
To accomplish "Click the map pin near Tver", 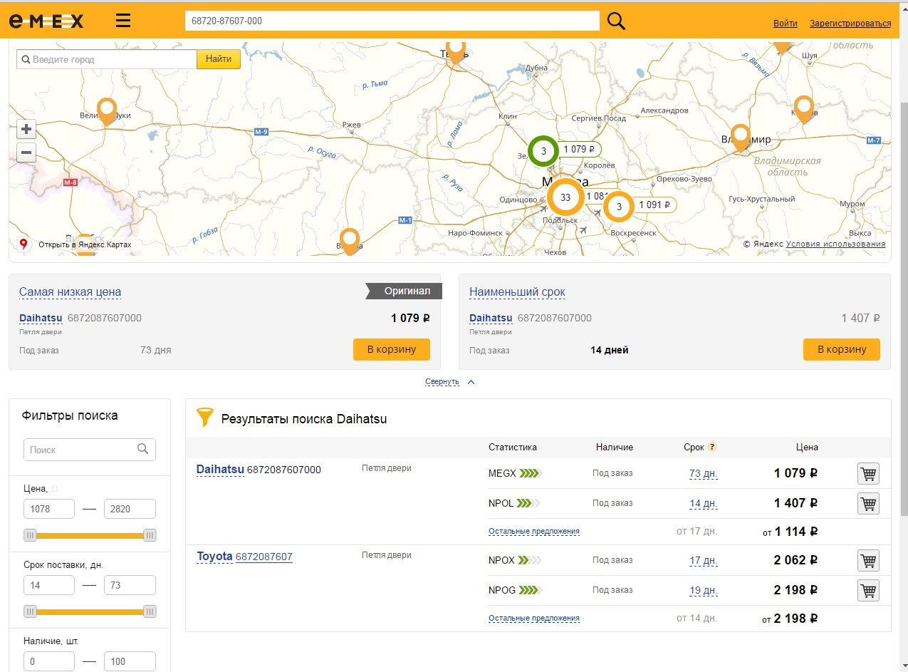I will pos(456,53).
